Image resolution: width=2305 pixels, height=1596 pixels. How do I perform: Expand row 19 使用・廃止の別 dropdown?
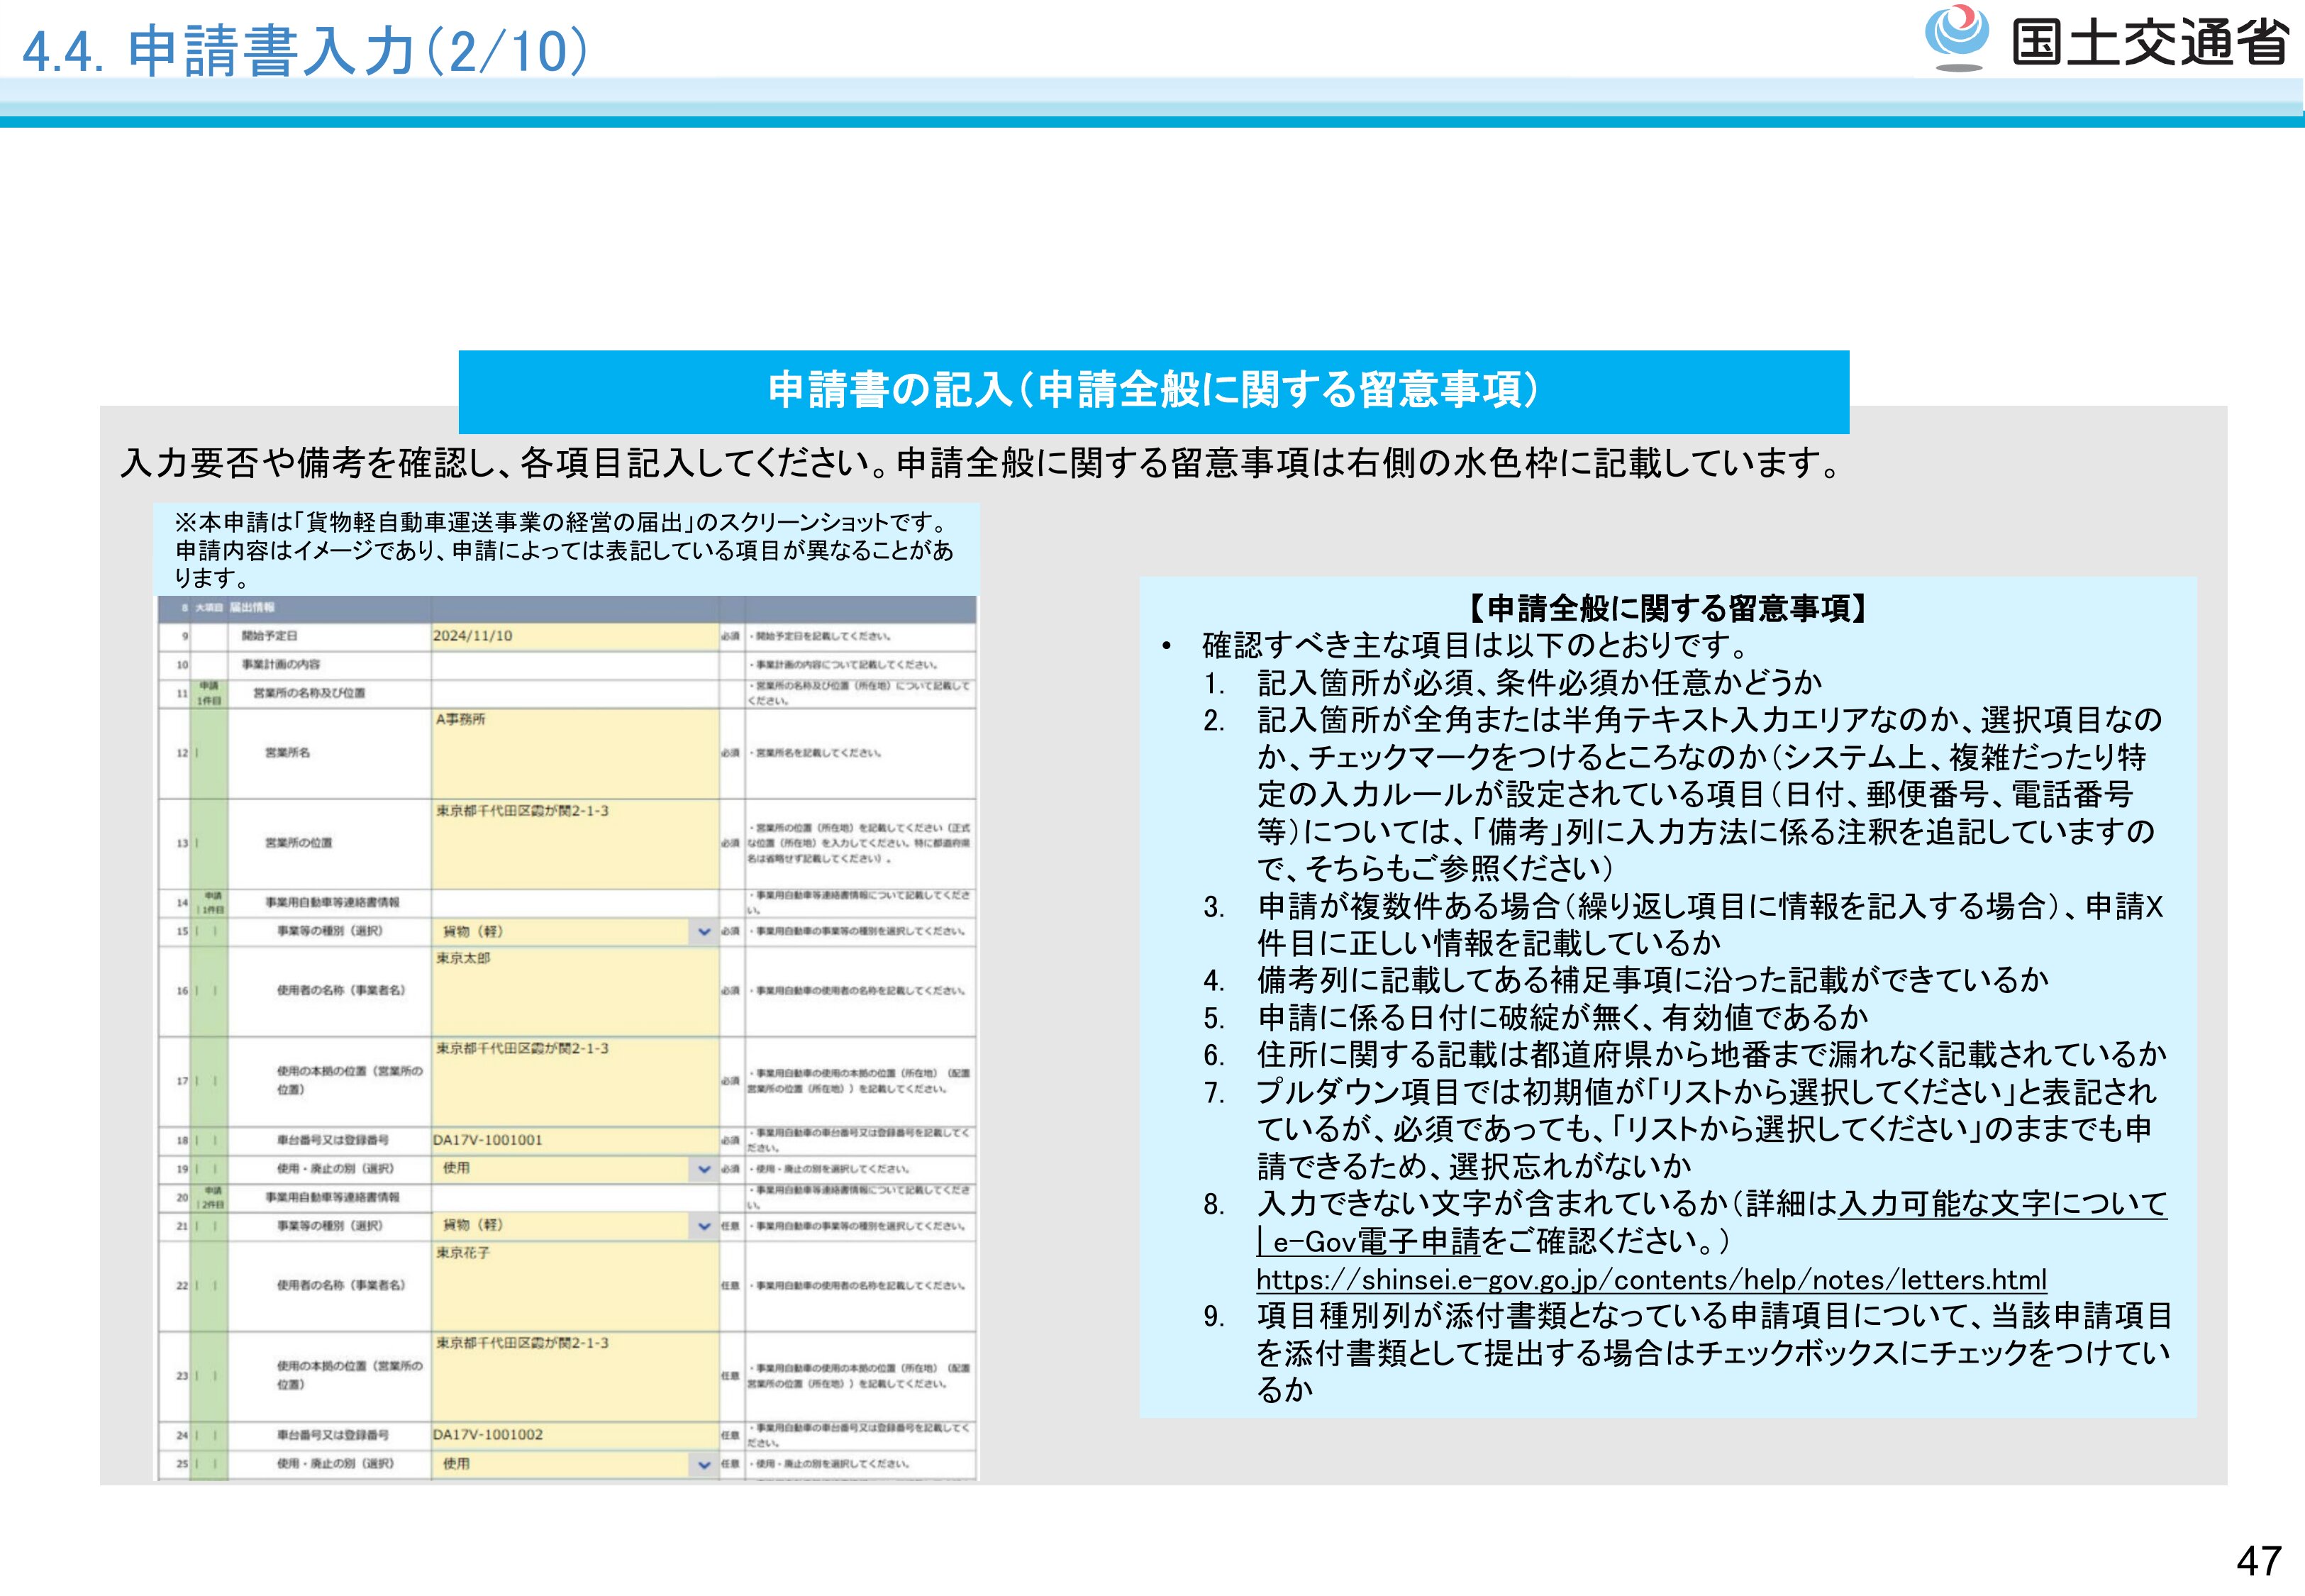tap(704, 1169)
